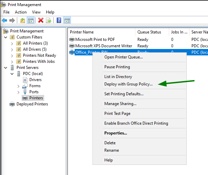Click the red X Delete toolbar icon

41,20
